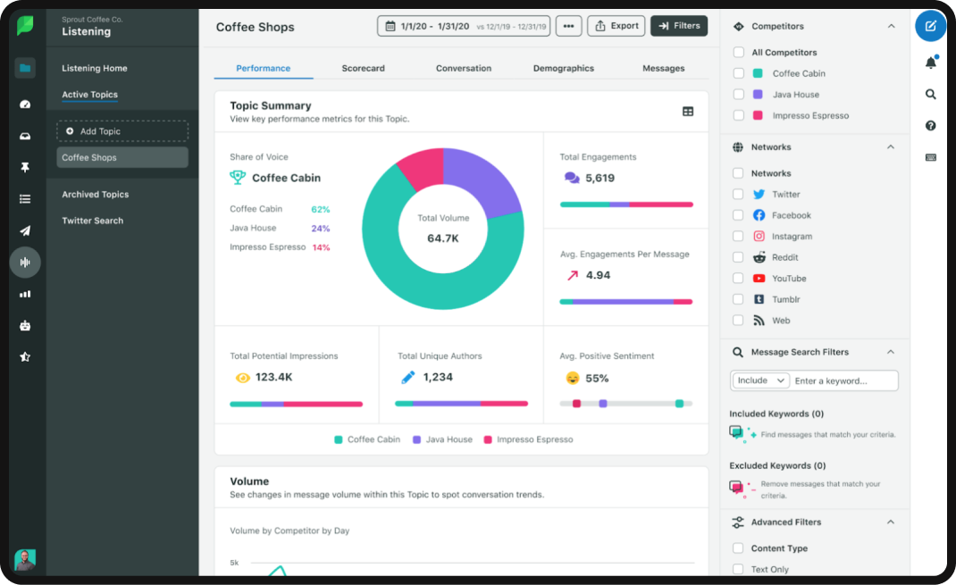Open notifications bell icon
956x585 pixels.
930,63
